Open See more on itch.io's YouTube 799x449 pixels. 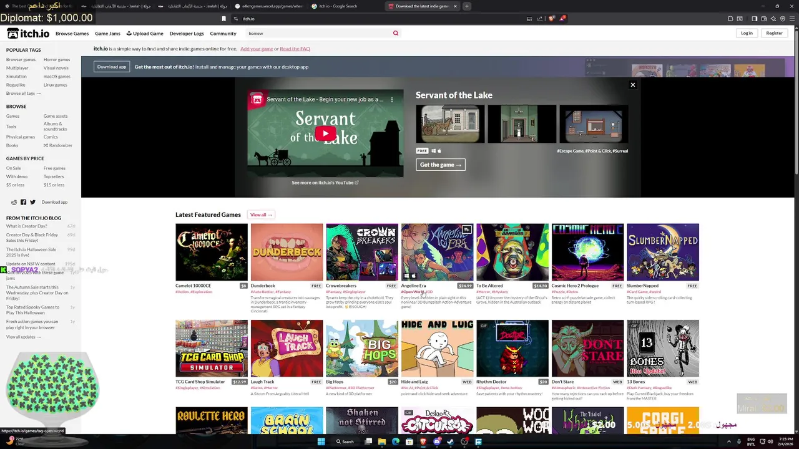pyautogui.click(x=325, y=183)
